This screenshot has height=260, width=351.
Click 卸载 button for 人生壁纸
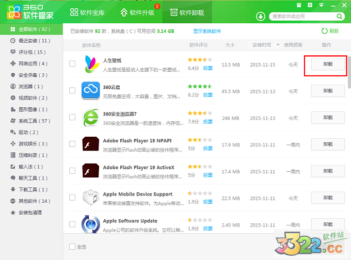(x=328, y=64)
